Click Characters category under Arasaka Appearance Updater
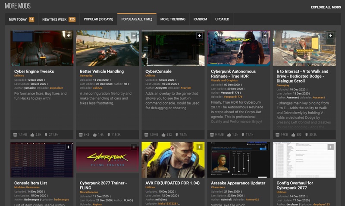345x206 pixels. tap(218, 187)
